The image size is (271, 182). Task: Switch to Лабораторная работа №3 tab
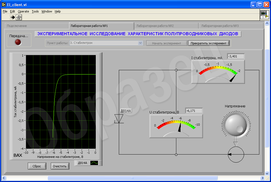[x=231, y=26]
